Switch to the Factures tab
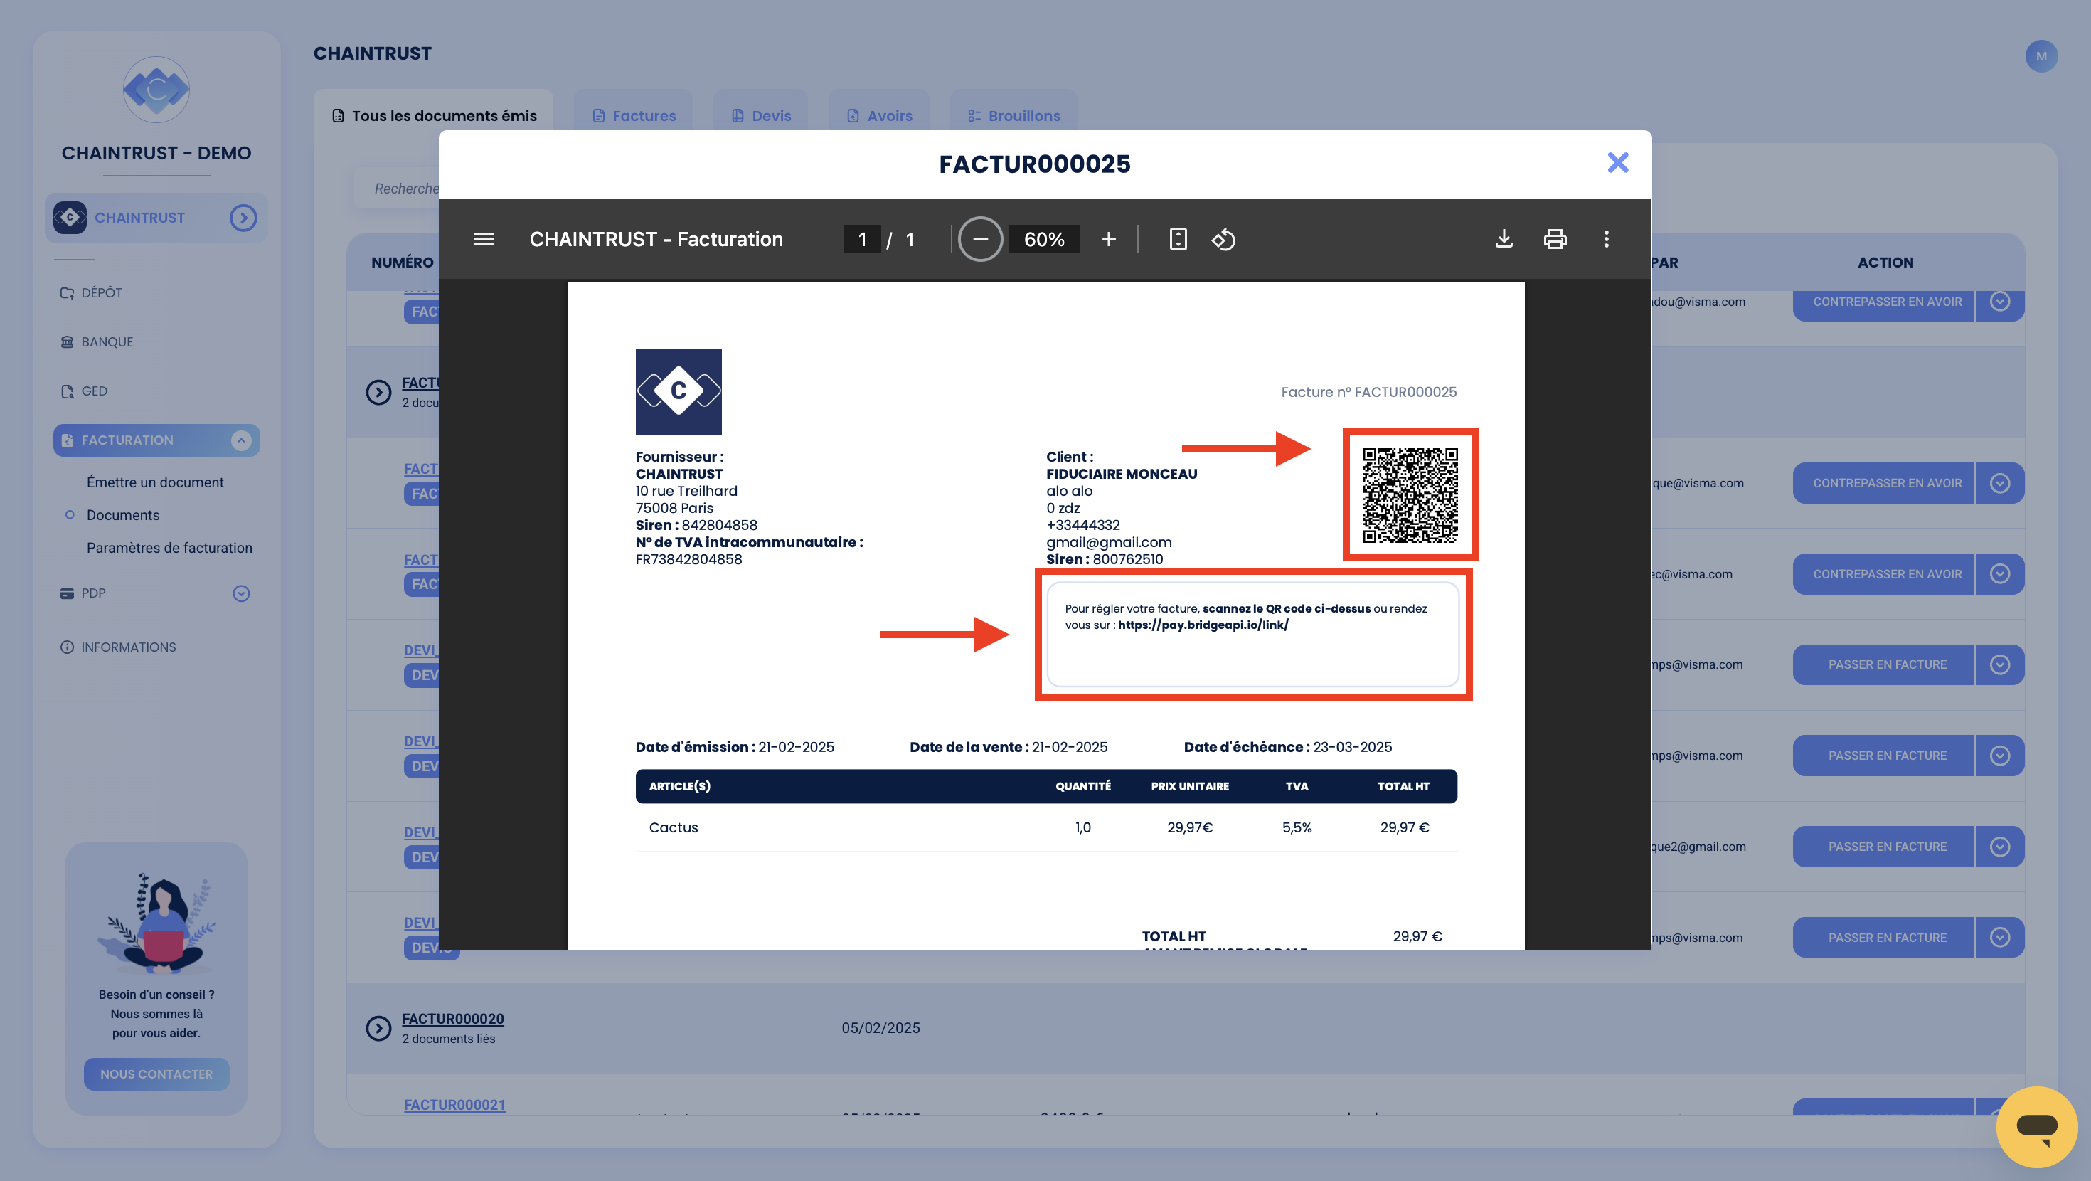Image resolution: width=2091 pixels, height=1181 pixels. (x=634, y=115)
